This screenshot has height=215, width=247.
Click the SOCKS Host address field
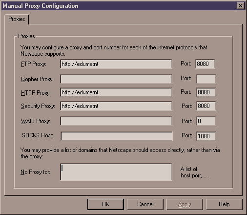[x=117, y=136]
